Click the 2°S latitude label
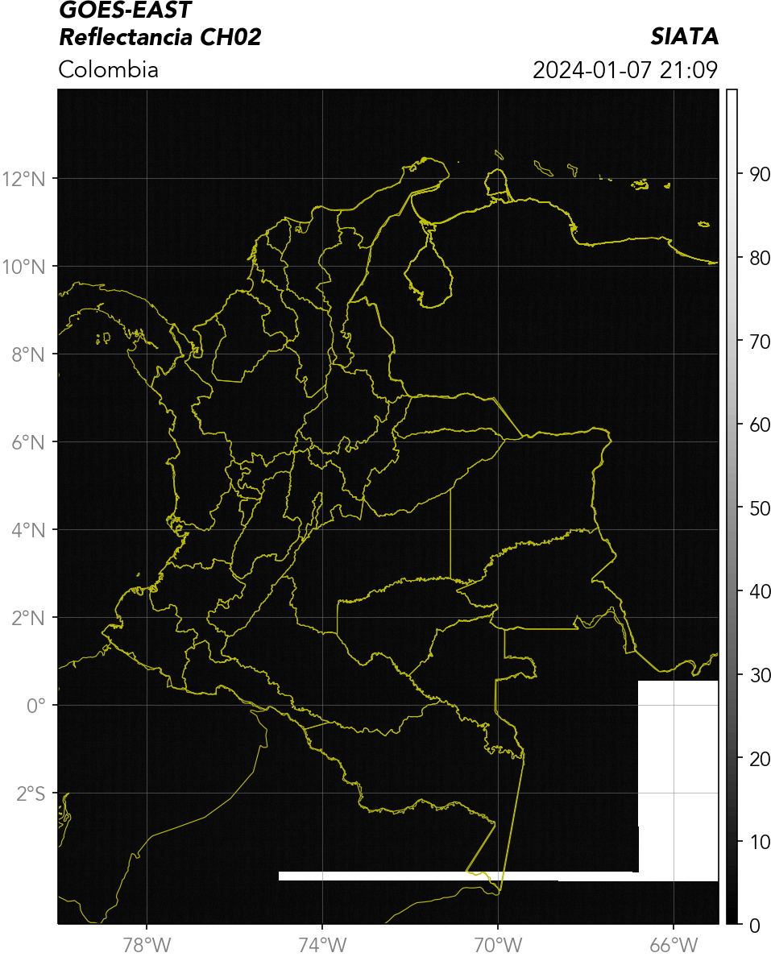This screenshot has width=771, height=957. (31, 793)
